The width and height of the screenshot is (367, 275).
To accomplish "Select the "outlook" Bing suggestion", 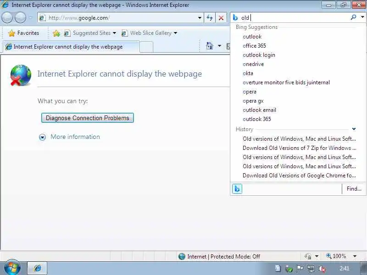I will pos(252,37).
